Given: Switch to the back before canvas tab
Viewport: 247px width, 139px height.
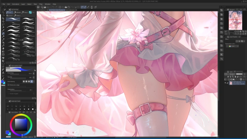Looking at the screenshot, I should [71, 10].
